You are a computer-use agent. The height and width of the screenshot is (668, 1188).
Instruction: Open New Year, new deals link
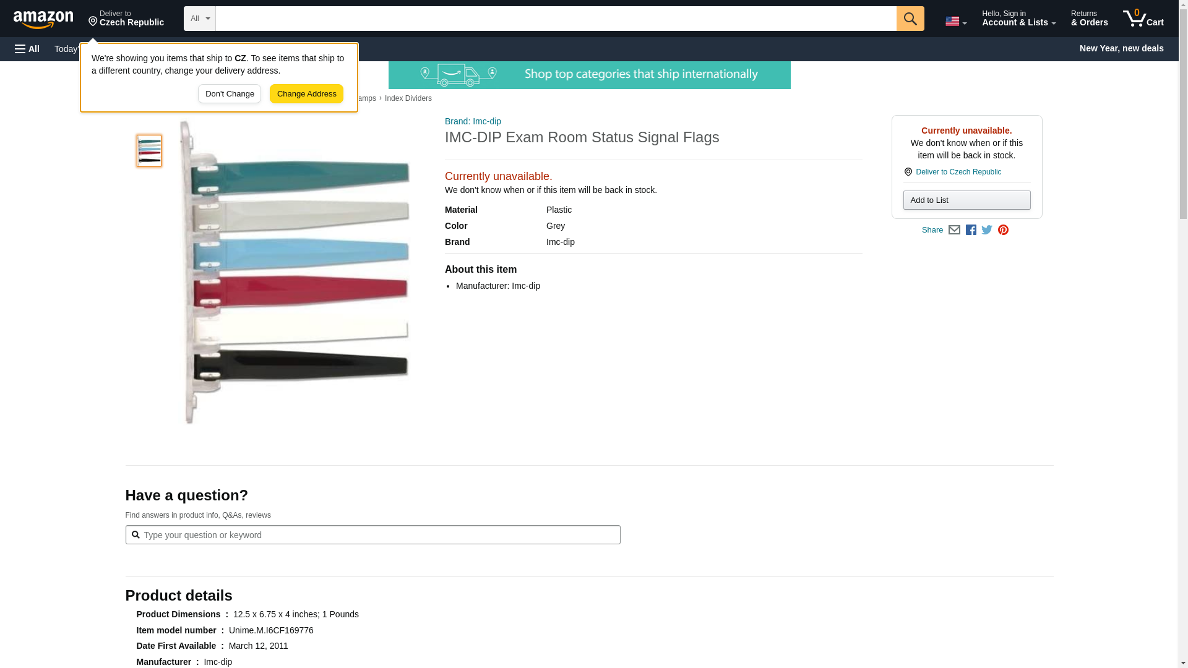pyautogui.click(x=1121, y=48)
